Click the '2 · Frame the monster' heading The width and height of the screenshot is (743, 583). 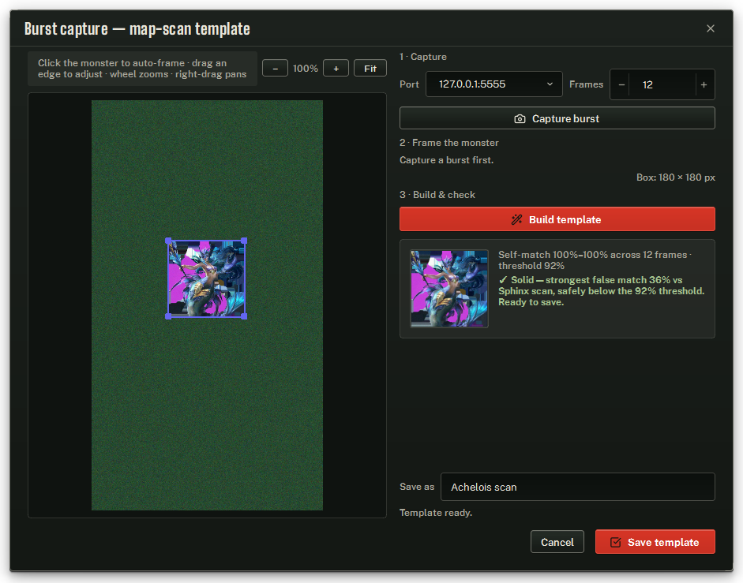448,143
